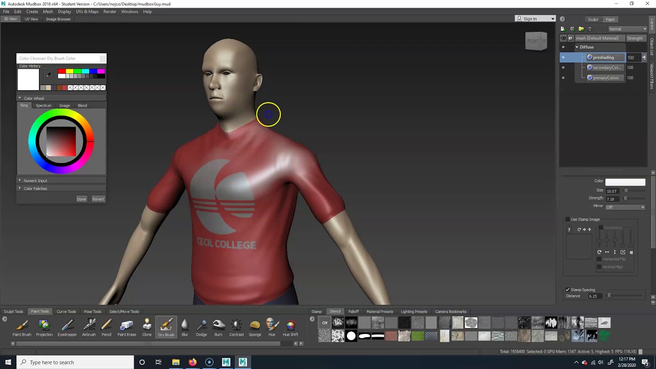Toggle visibility of the preshading layer
The height and width of the screenshot is (369, 656).
[x=563, y=57]
